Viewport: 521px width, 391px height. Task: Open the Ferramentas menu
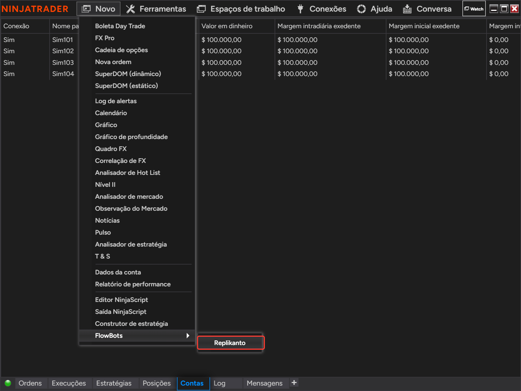156,9
